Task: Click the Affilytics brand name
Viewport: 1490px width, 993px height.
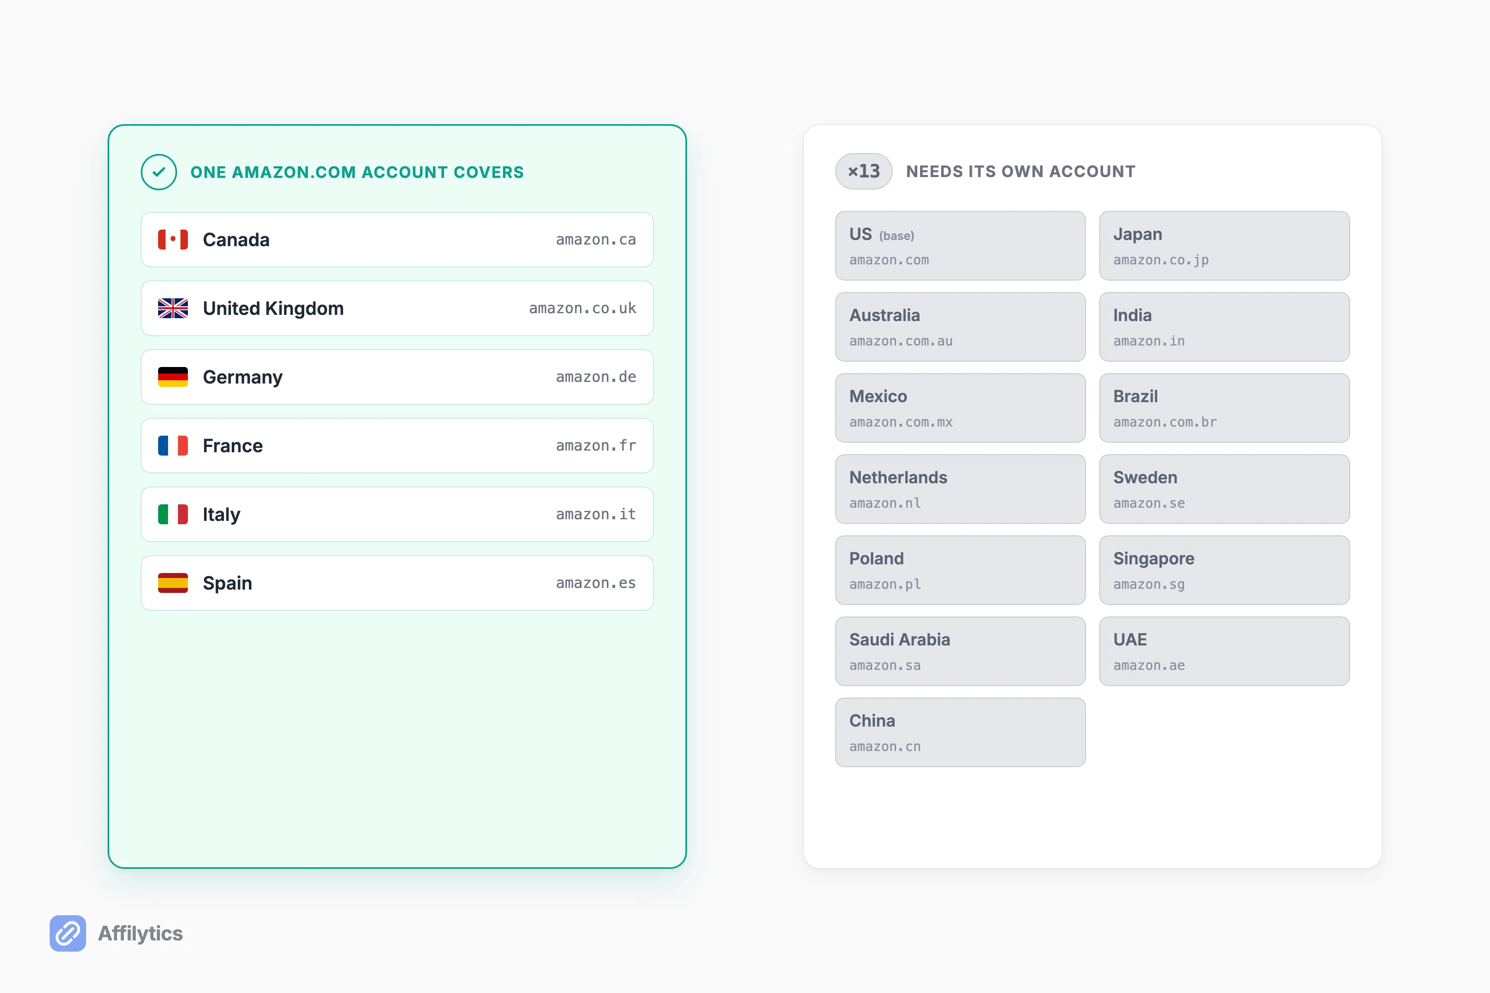Action: (x=141, y=933)
